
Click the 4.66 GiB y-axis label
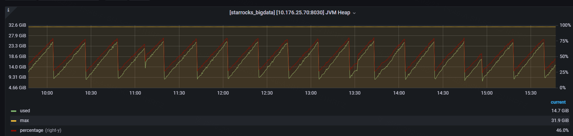click(x=17, y=87)
